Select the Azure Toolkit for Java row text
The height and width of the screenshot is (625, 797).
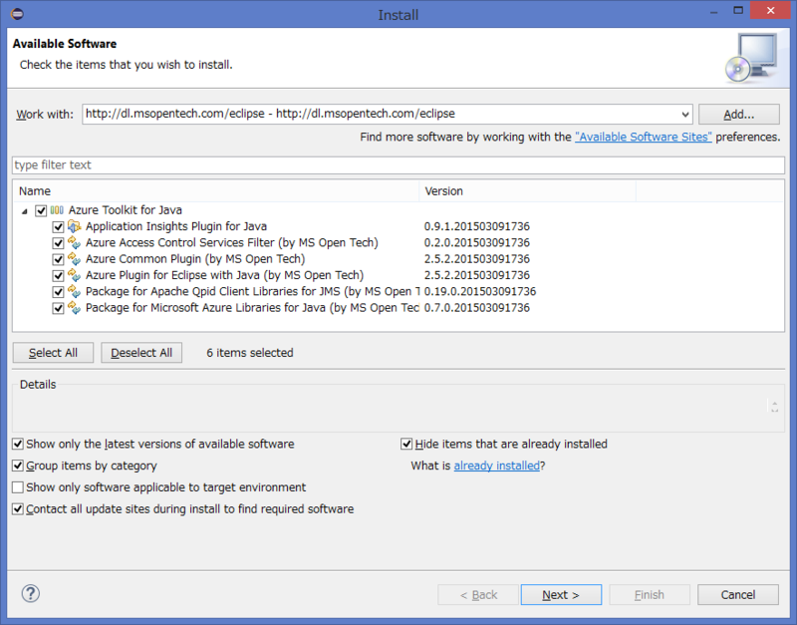126,210
